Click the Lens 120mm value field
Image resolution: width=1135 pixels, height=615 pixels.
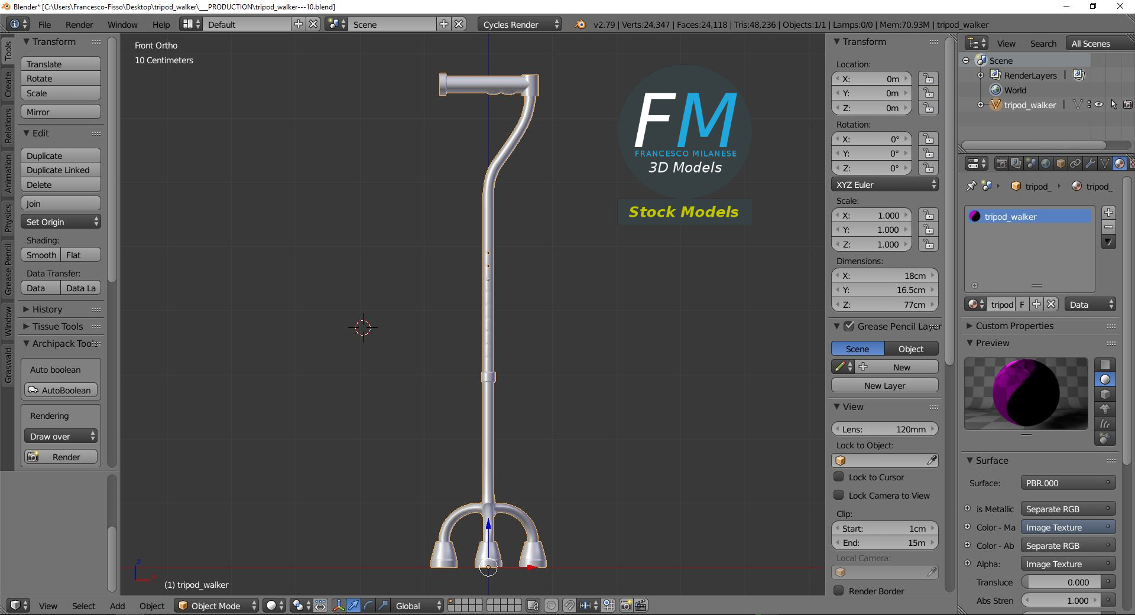coord(884,429)
